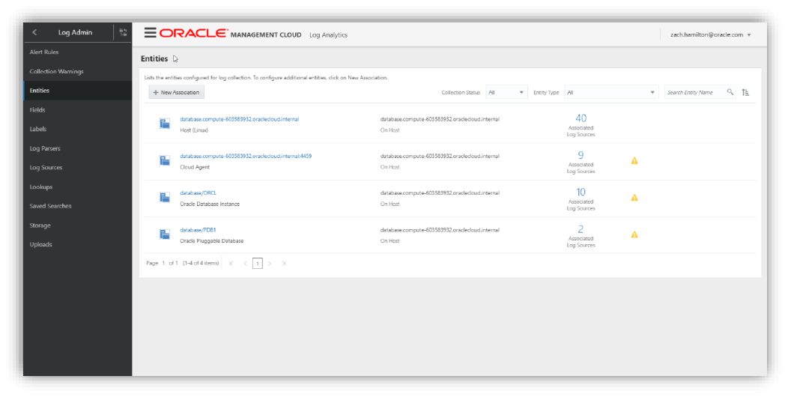Click the 2 associated log sources count
This screenshot has width=788, height=397.
pyautogui.click(x=581, y=229)
